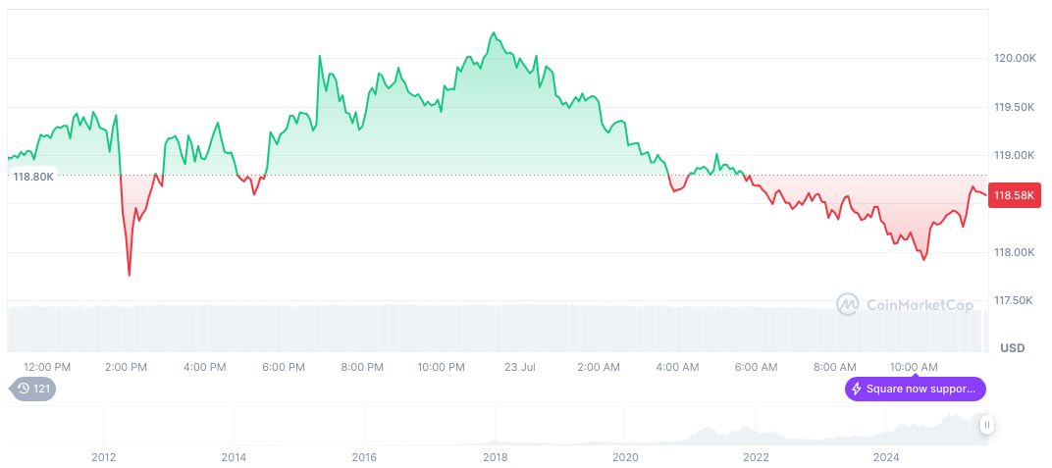Click the grey volume bars area
1052x468 pixels.
pos(491,329)
